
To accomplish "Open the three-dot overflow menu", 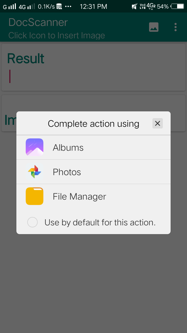I will coord(175,27).
